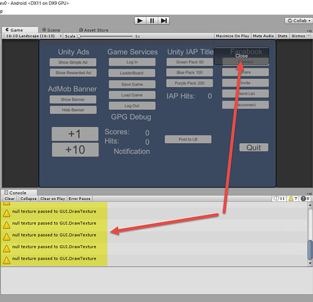Enable Maximize On Play
This screenshot has width=313, height=302.
(233, 36)
